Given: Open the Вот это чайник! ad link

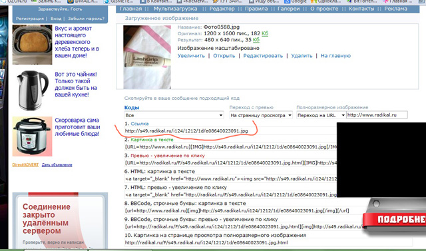Looking at the screenshot, I should (76, 85).
